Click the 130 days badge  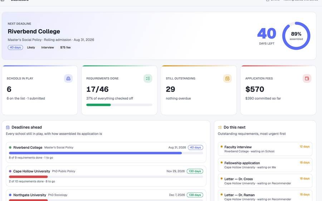[x=195, y=171]
